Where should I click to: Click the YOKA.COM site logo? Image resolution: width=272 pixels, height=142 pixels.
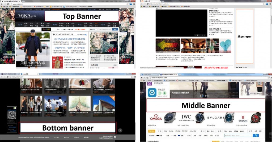pos(27,16)
